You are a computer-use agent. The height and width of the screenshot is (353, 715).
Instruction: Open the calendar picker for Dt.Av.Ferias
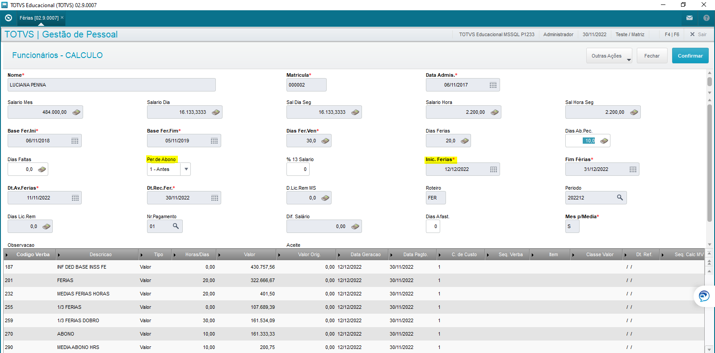75,198
